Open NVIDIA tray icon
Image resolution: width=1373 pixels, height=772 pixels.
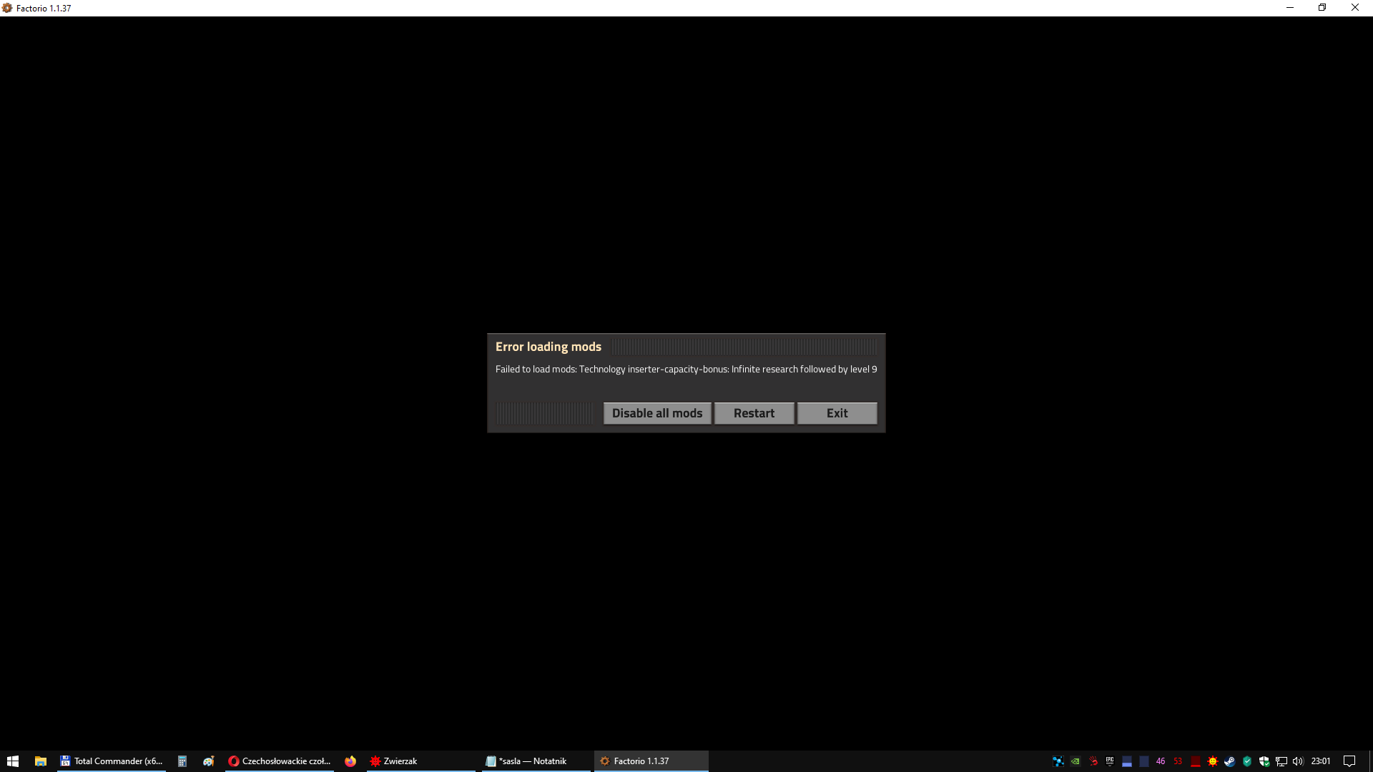pos(1076,761)
